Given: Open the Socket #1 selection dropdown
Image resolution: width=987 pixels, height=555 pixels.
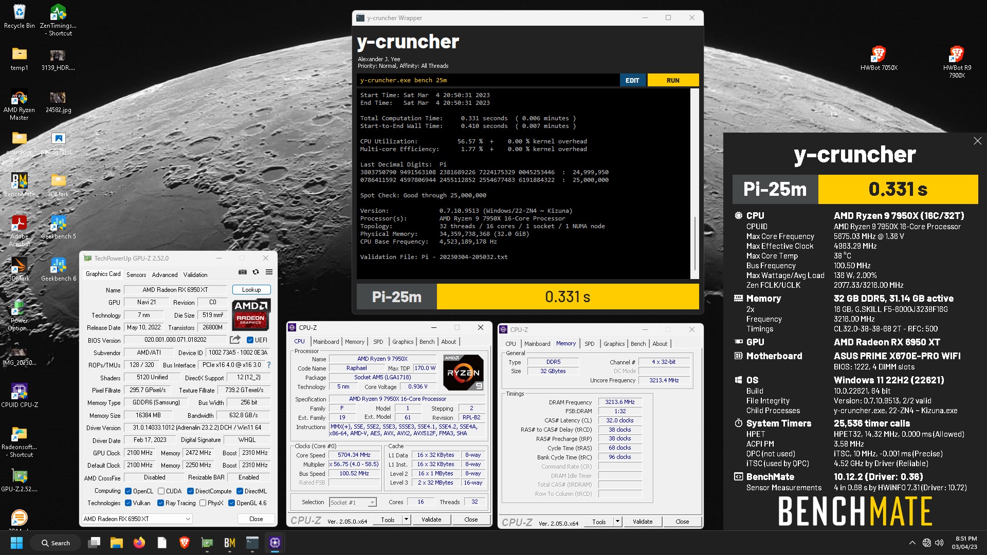Looking at the screenshot, I should point(353,502).
